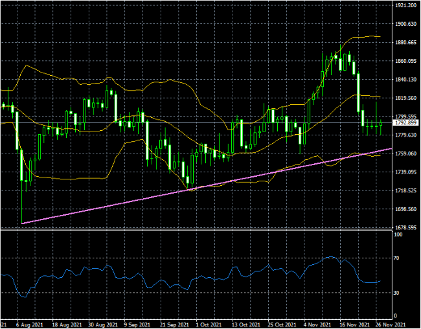This screenshot has height=329, width=421.
Task: Click the 1880.665 price level label
Action: (405, 43)
